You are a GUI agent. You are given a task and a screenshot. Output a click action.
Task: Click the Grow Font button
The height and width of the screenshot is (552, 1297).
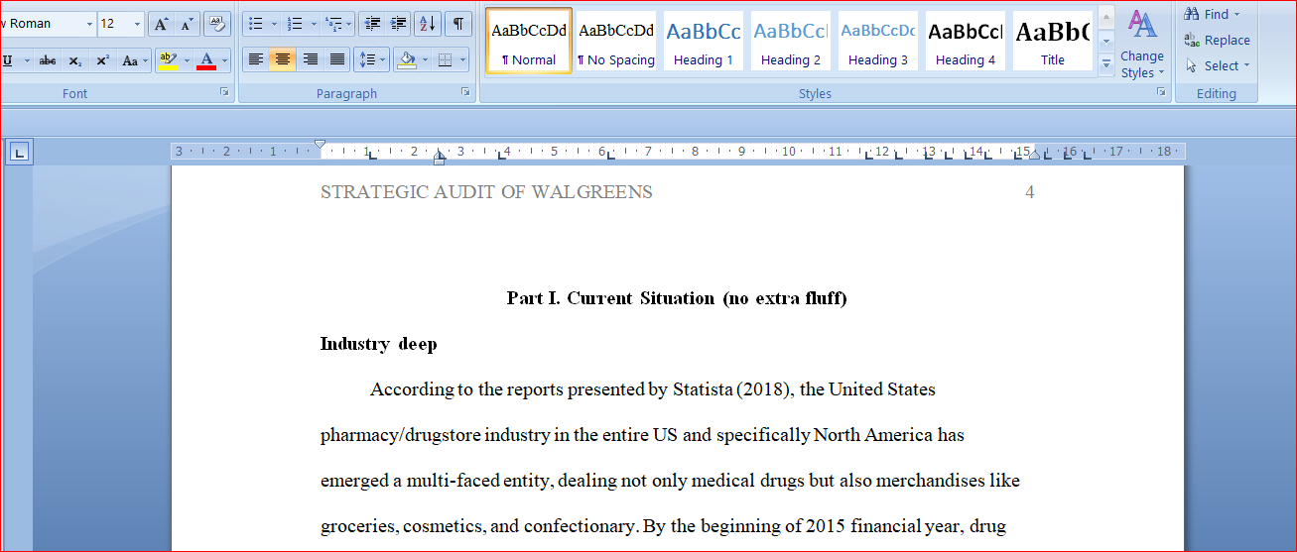161,24
